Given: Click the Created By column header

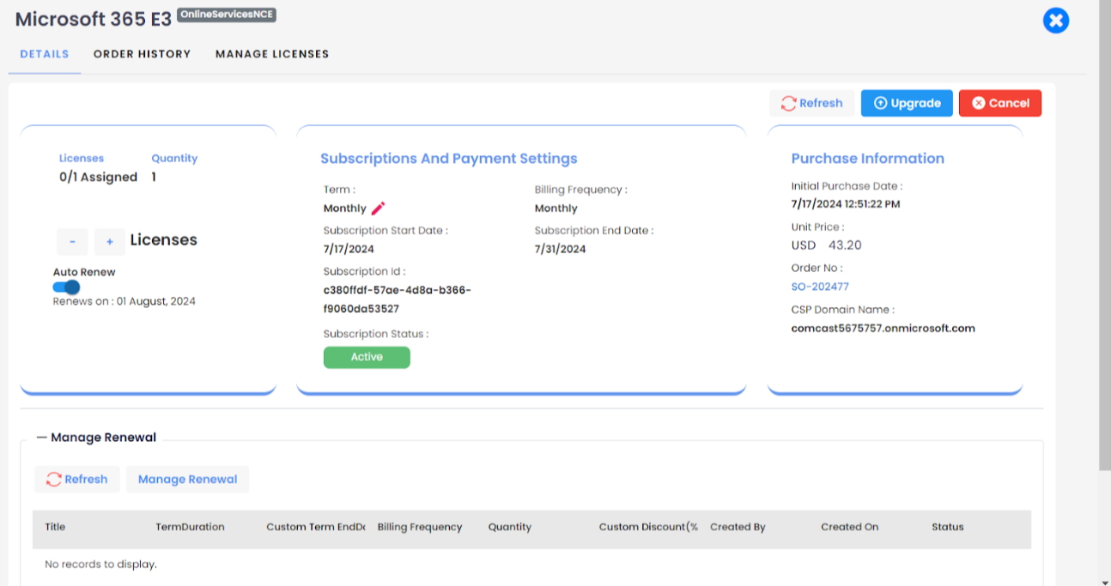Looking at the screenshot, I should [738, 527].
